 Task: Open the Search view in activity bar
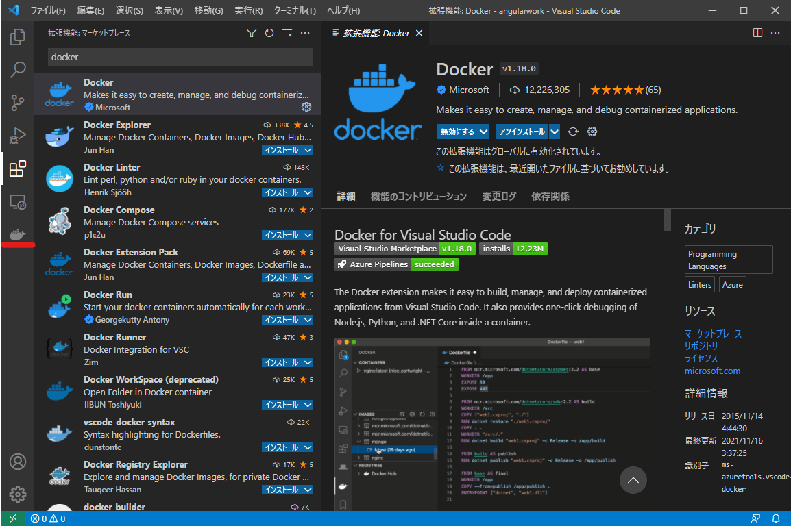point(18,70)
